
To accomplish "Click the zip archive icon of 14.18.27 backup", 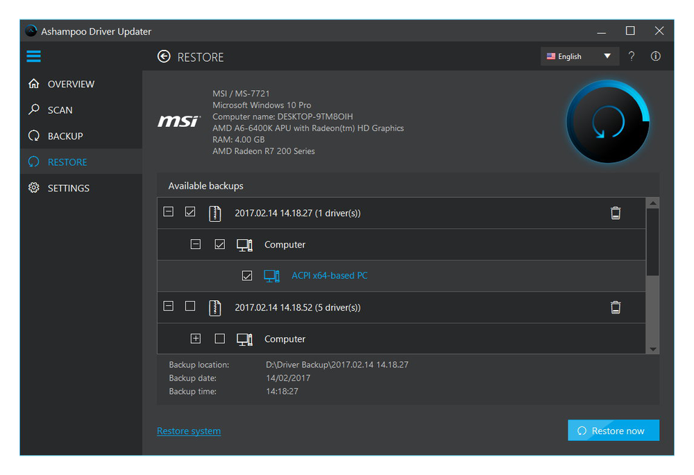I will [214, 213].
